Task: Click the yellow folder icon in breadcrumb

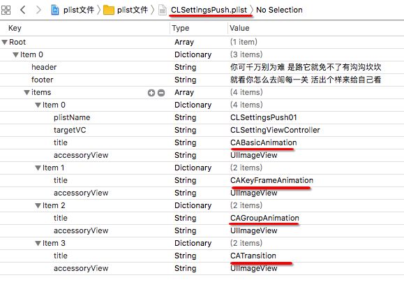Action: 108,10
